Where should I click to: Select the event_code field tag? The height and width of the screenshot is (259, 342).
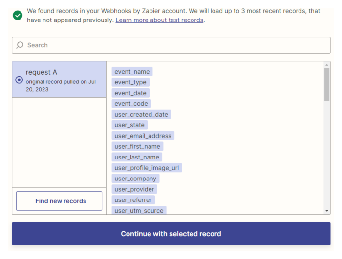(131, 103)
